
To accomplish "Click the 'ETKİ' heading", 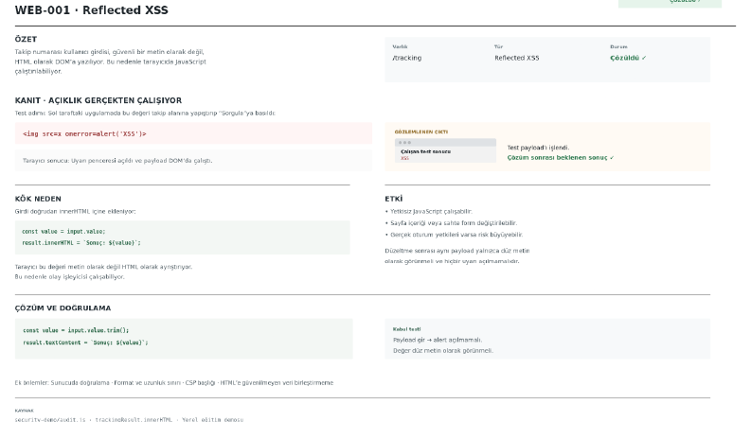I will pos(394,199).
